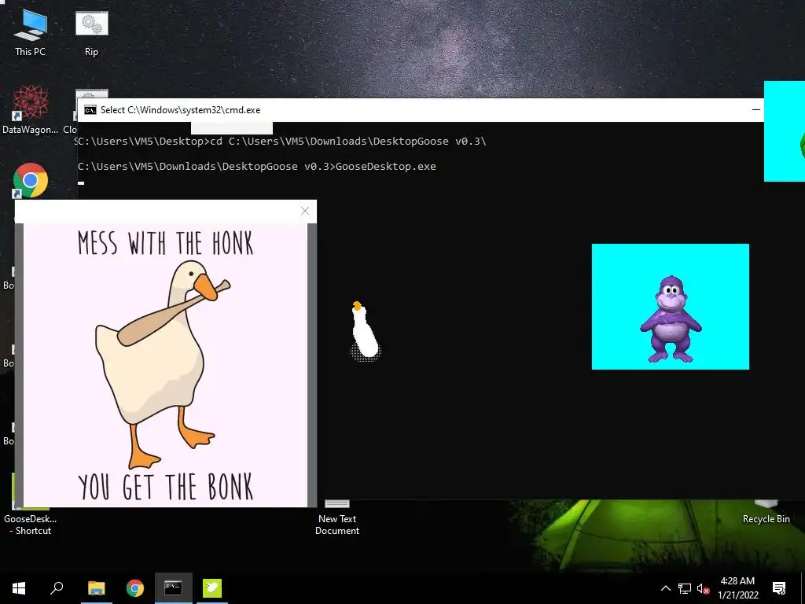Open taskbar Search magnifier
This screenshot has height=604, width=805.
[57, 588]
